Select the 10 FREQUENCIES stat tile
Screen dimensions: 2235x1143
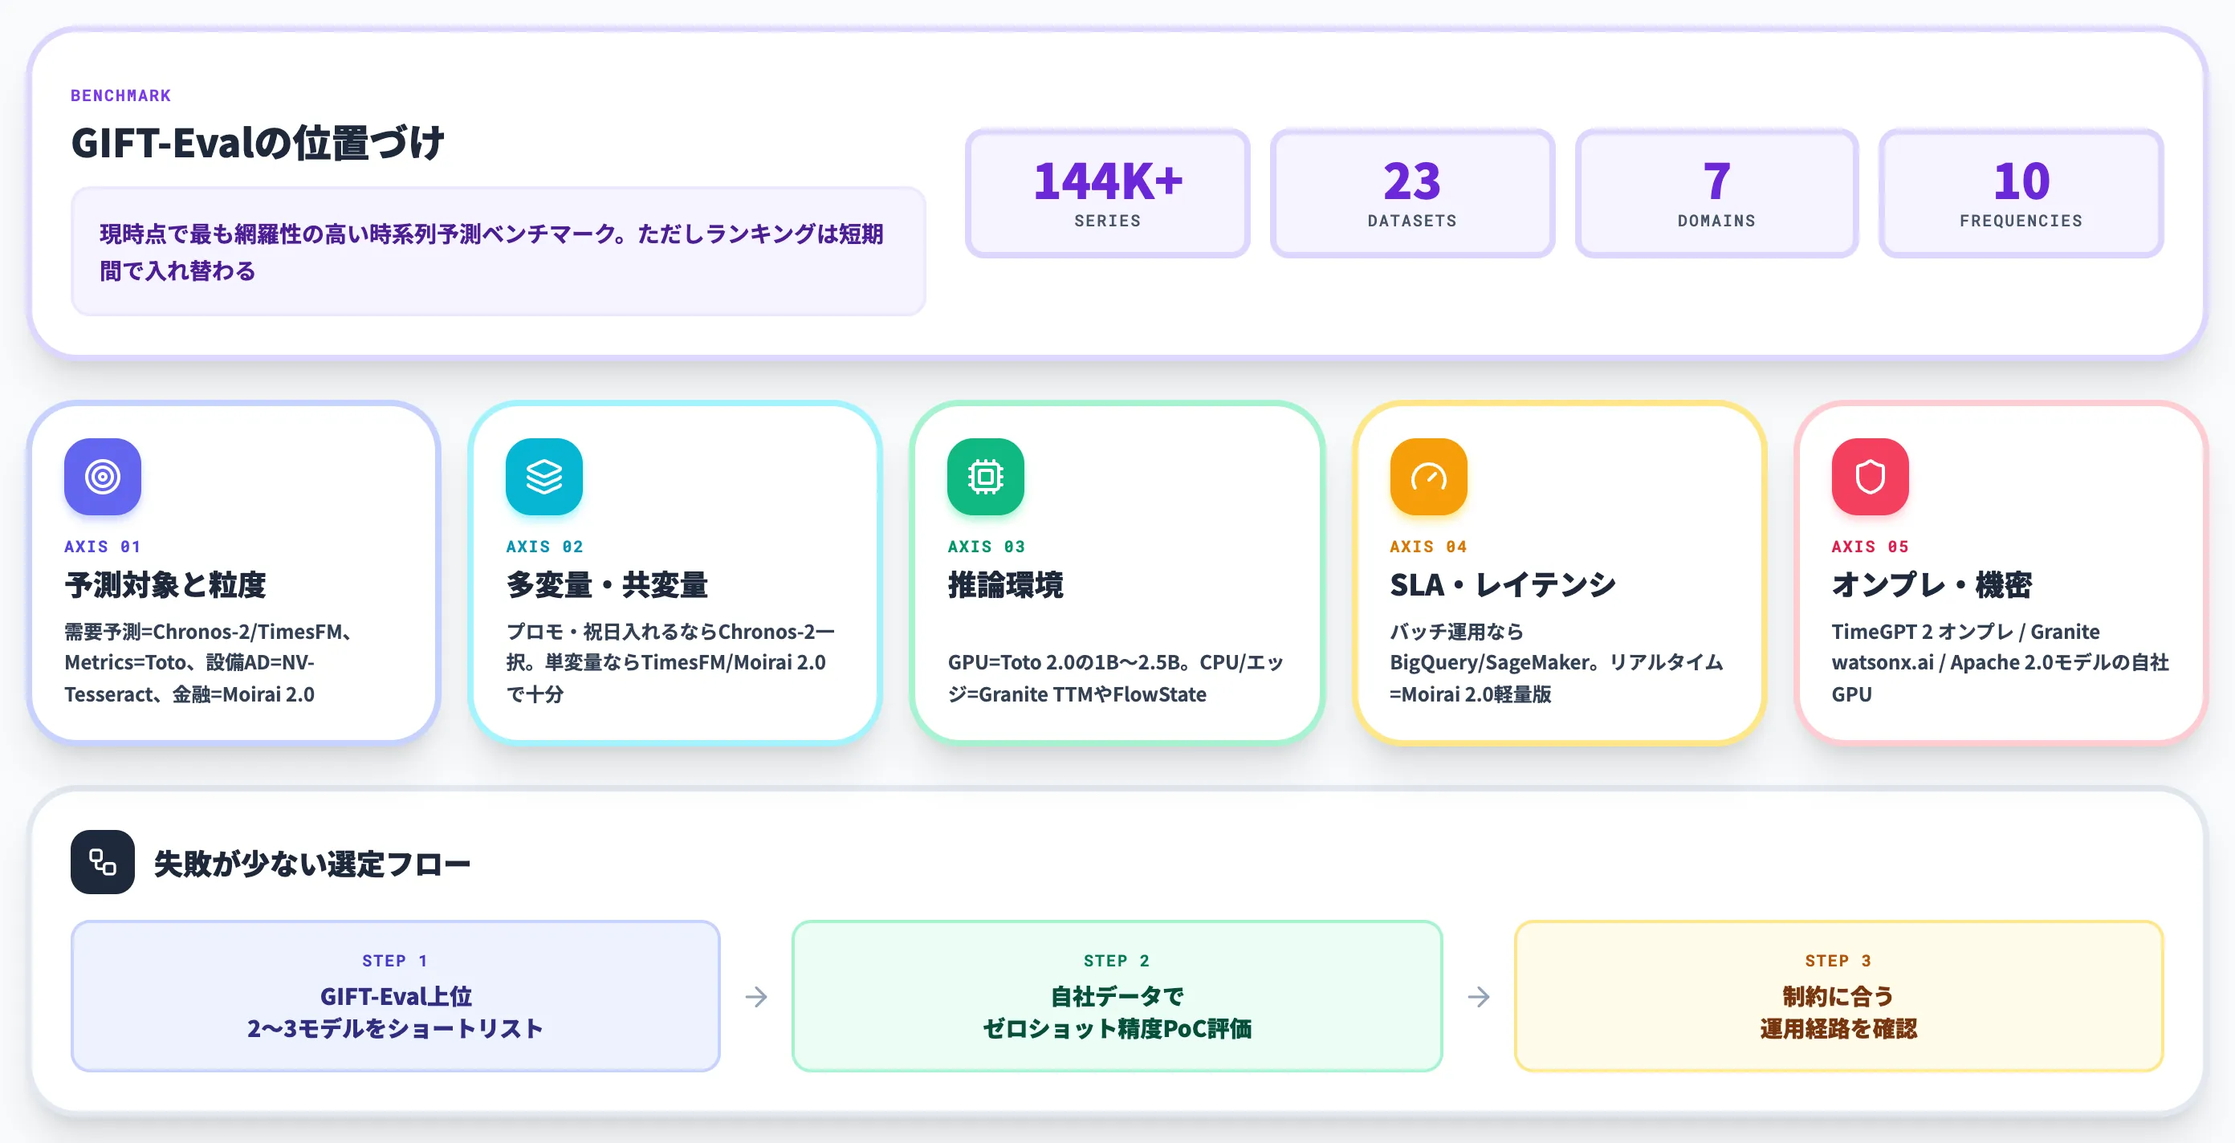[x=2021, y=193]
